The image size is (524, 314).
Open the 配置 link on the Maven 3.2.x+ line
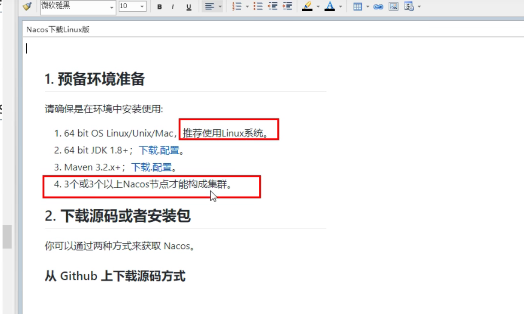[x=162, y=167]
